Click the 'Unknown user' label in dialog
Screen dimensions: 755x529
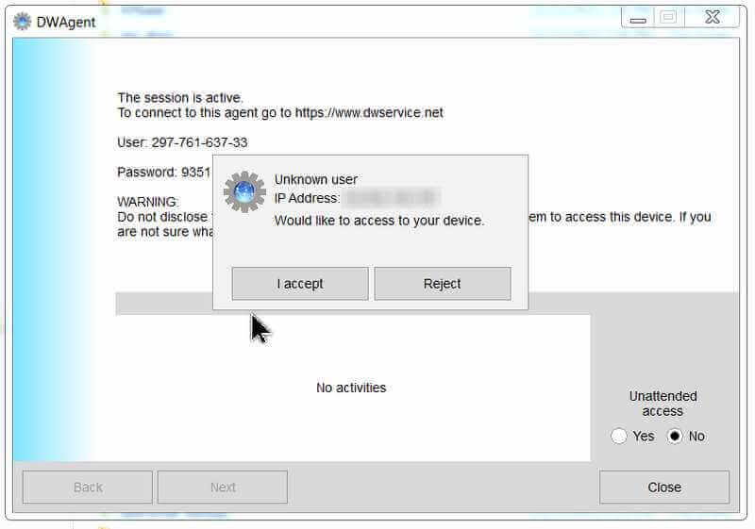point(316,179)
